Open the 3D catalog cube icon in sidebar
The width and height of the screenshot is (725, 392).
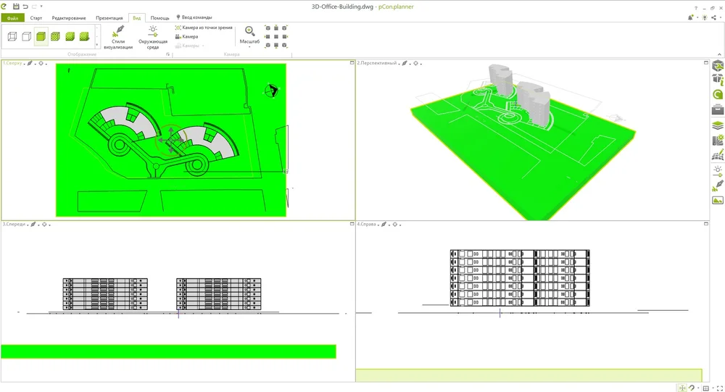pyautogui.click(x=717, y=66)
